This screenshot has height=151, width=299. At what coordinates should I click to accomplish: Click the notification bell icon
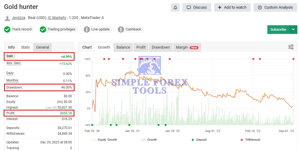tap(175, 8)
